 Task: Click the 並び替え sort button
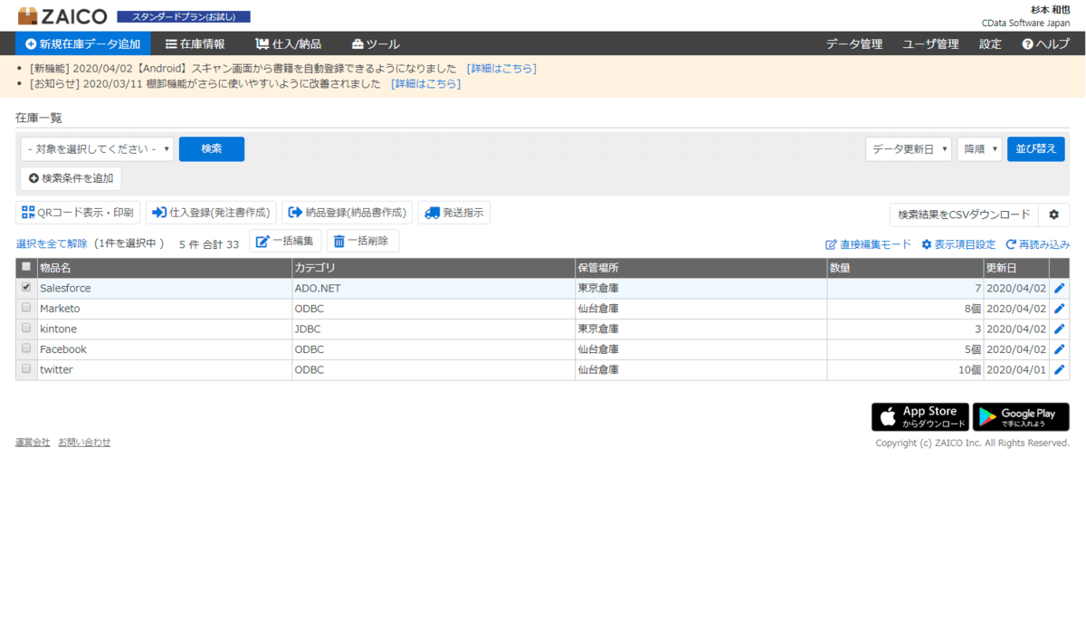click(x=1036, y=149)
